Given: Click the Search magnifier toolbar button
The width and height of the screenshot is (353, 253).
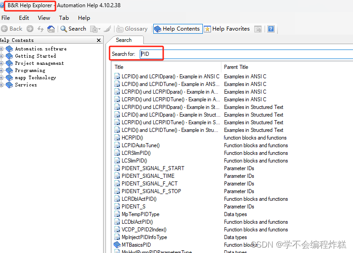Looking at the screenshot, I should pyautogui.click(x=73, y=29).
